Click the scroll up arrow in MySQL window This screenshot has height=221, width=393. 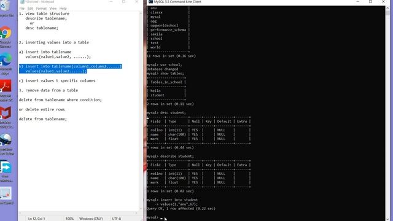pos(388,8)
